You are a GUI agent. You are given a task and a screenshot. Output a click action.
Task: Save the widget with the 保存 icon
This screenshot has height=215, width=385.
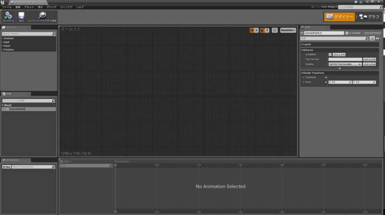tap(21, 17)
